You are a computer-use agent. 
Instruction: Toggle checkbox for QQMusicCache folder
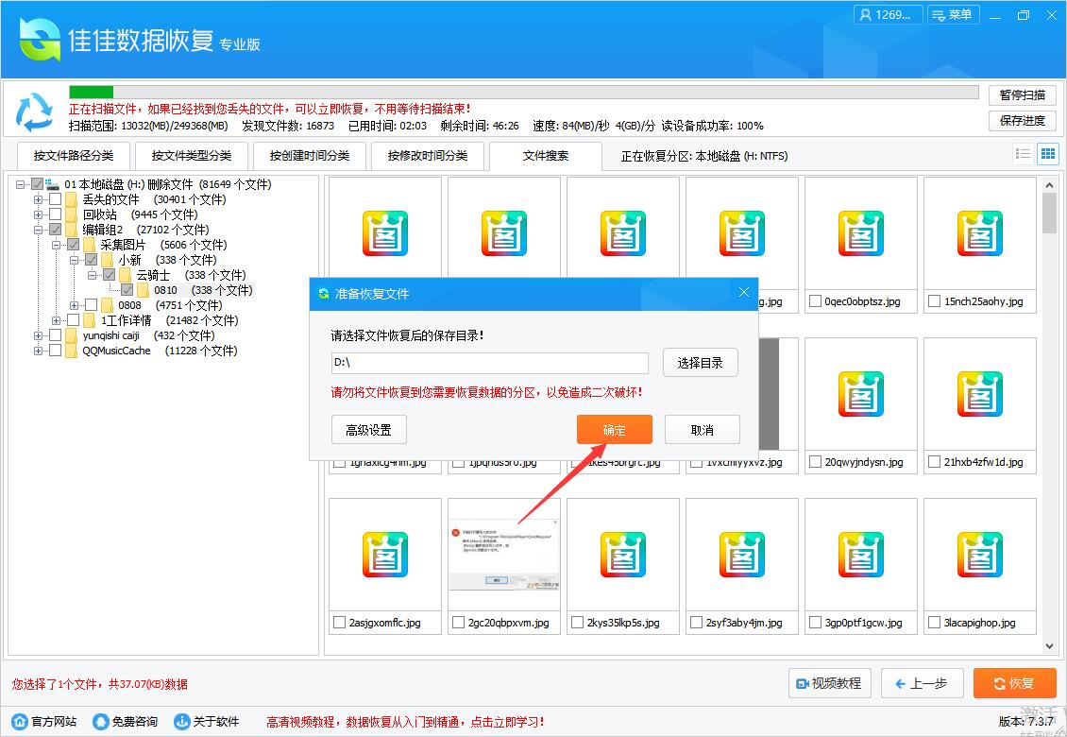pyautogui.click(x=55, y=351)
